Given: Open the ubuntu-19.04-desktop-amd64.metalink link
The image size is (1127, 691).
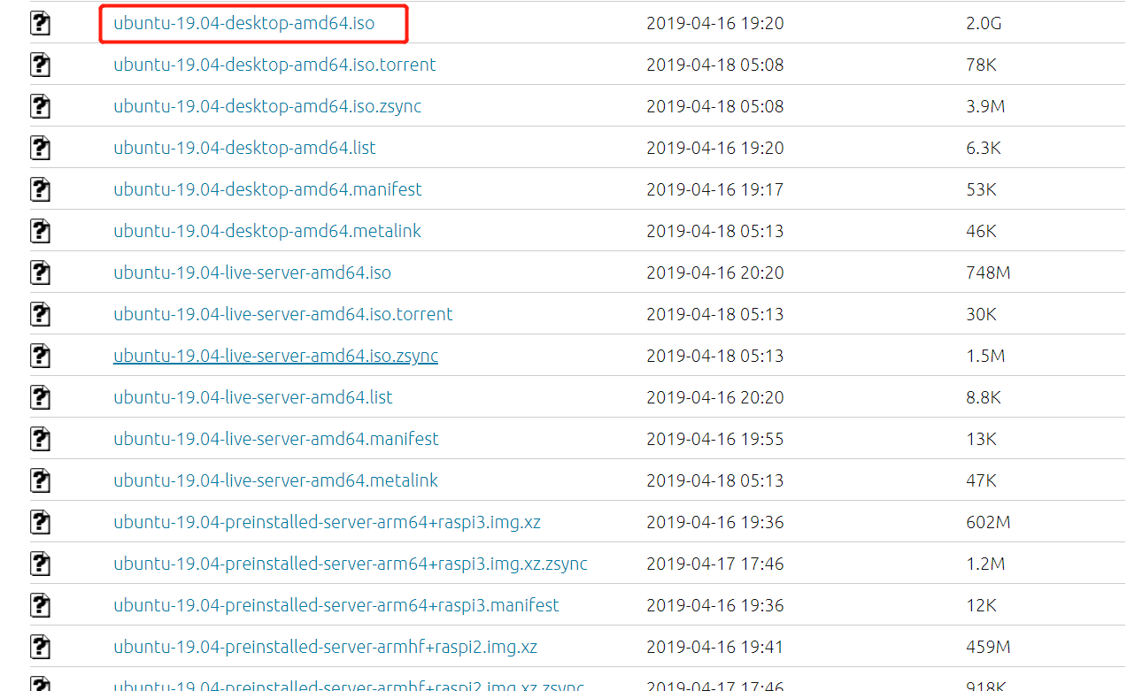Looking at the screenshot, I should [x=267, y=231].
